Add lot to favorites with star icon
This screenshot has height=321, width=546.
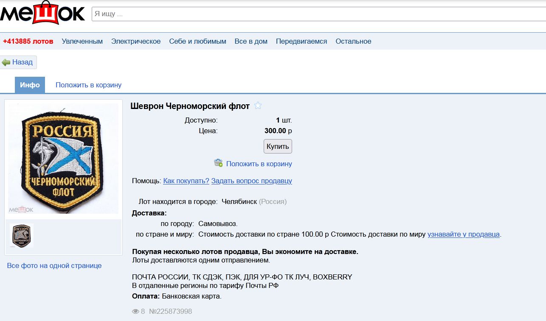[x=258, y=106]
